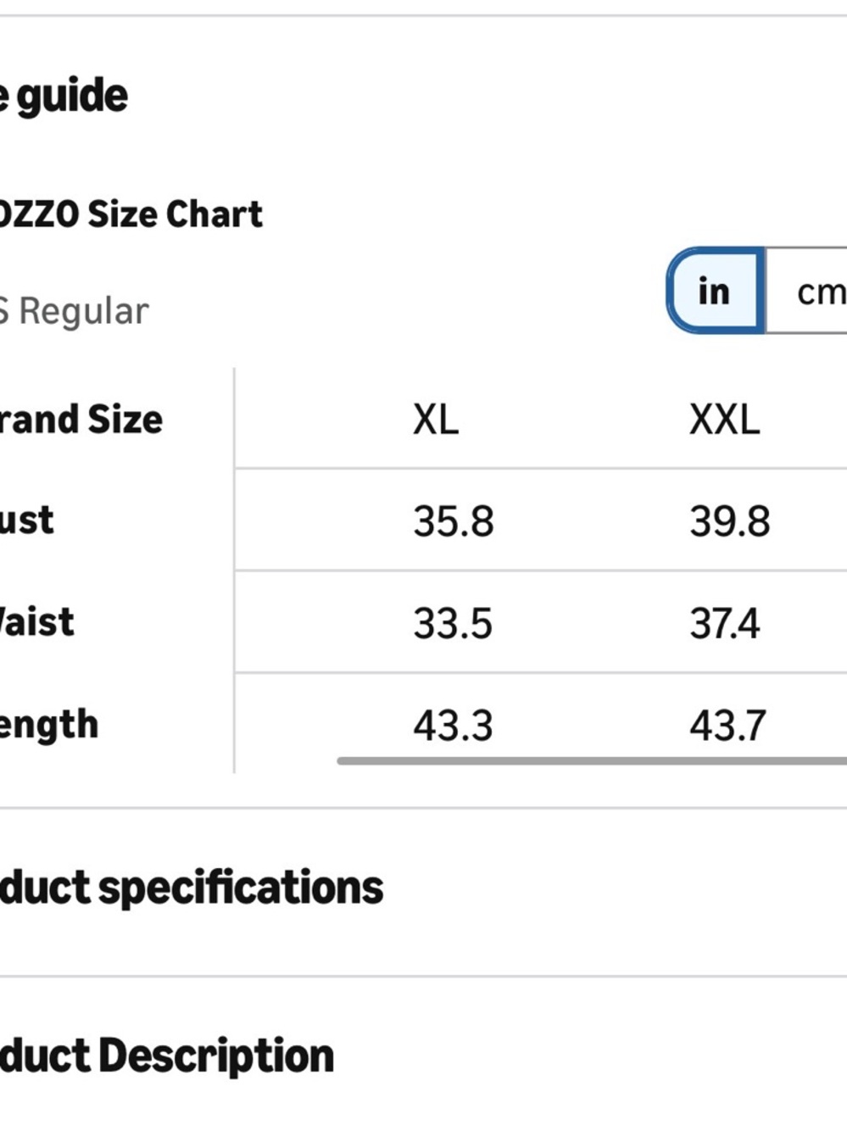The height and width of the screenshot is (1130, 847).
Task: Select the XXL column header
Action: pyautogui.click(x=725, y=419)
